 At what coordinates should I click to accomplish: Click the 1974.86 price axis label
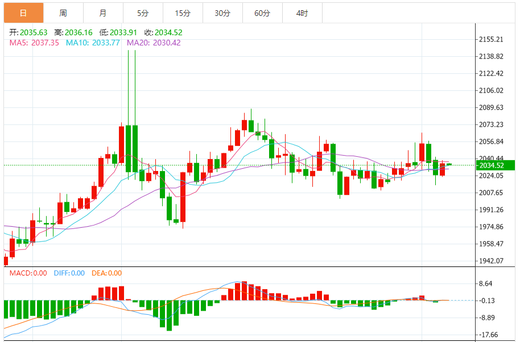click(x=491, y=227)
